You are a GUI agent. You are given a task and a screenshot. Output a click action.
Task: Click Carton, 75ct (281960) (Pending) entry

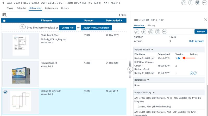pyautogui.click(x=154, y=107)
